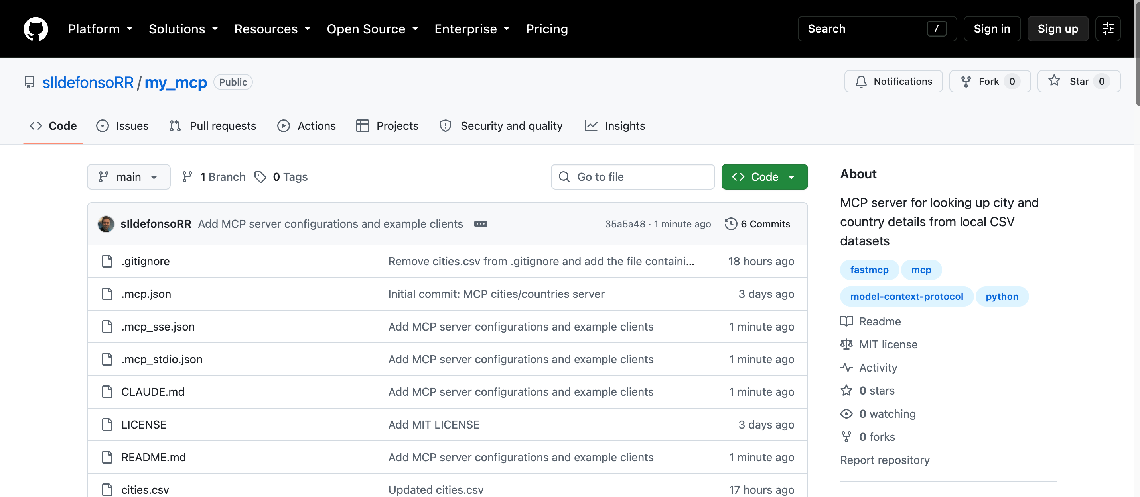
Task: Click the fork icon next to 0 forks
Action: click(846, 437)
